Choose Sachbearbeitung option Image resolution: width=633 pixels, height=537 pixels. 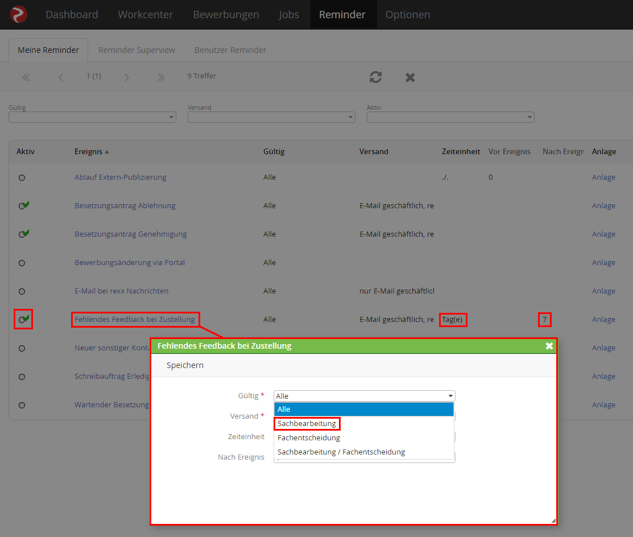click(x=307, y=424)
